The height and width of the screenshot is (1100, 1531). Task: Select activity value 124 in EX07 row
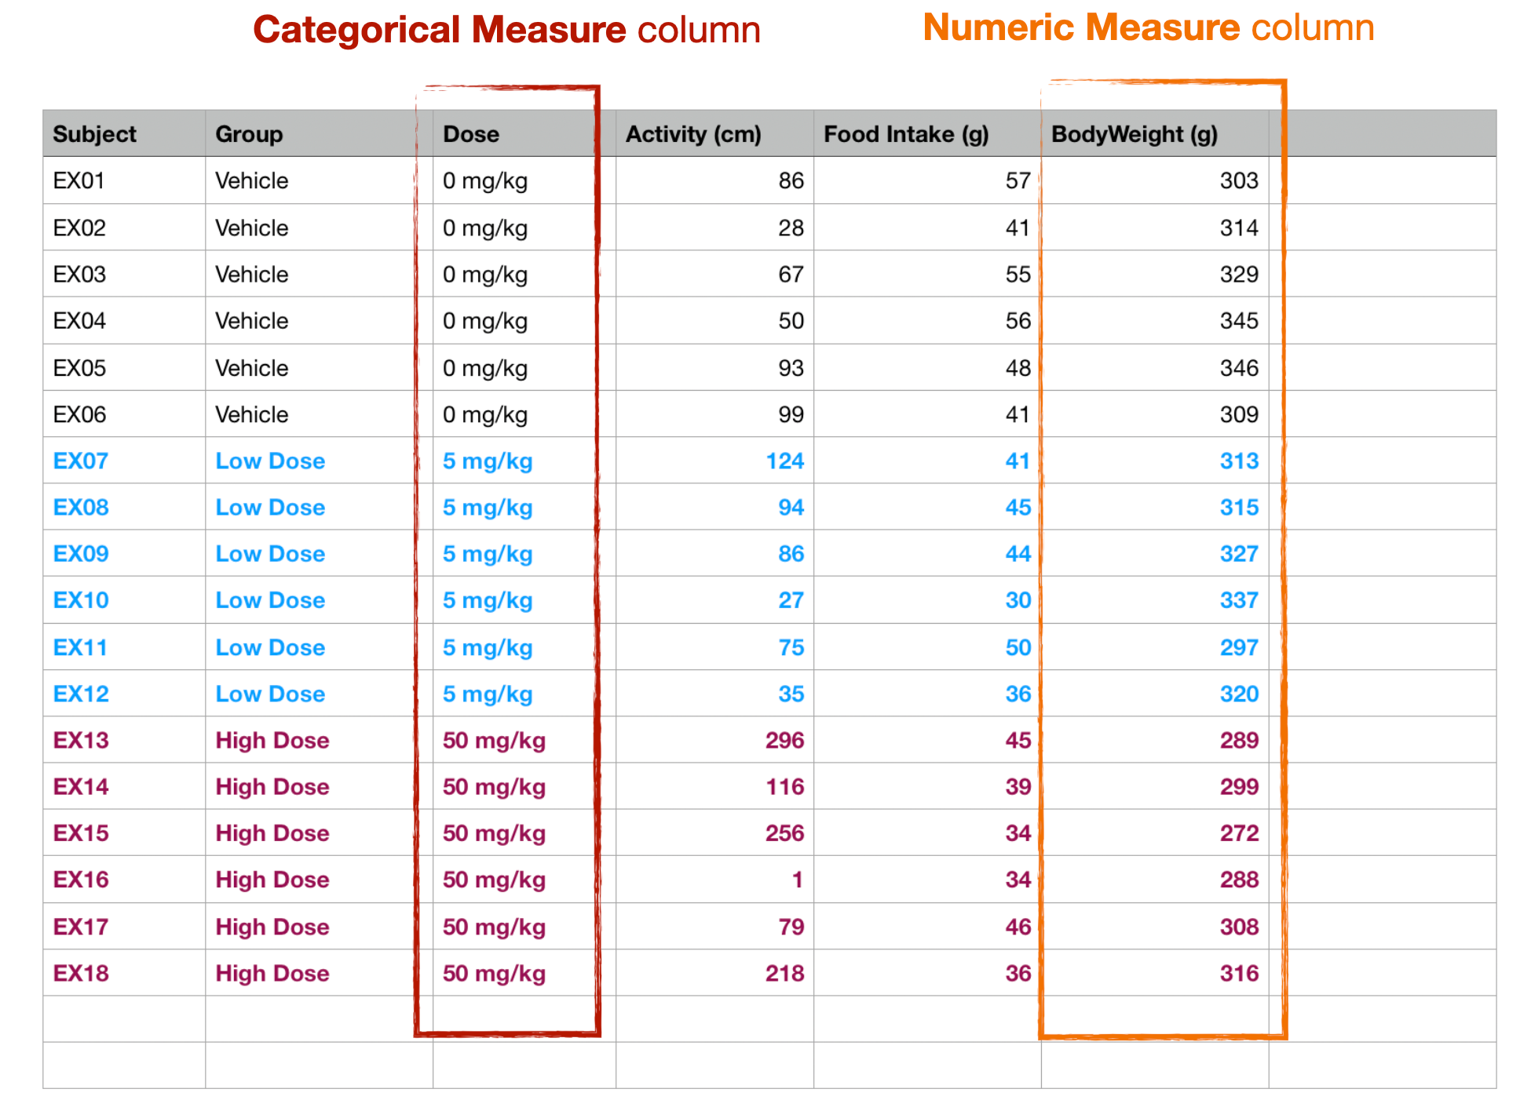(714, 461)
